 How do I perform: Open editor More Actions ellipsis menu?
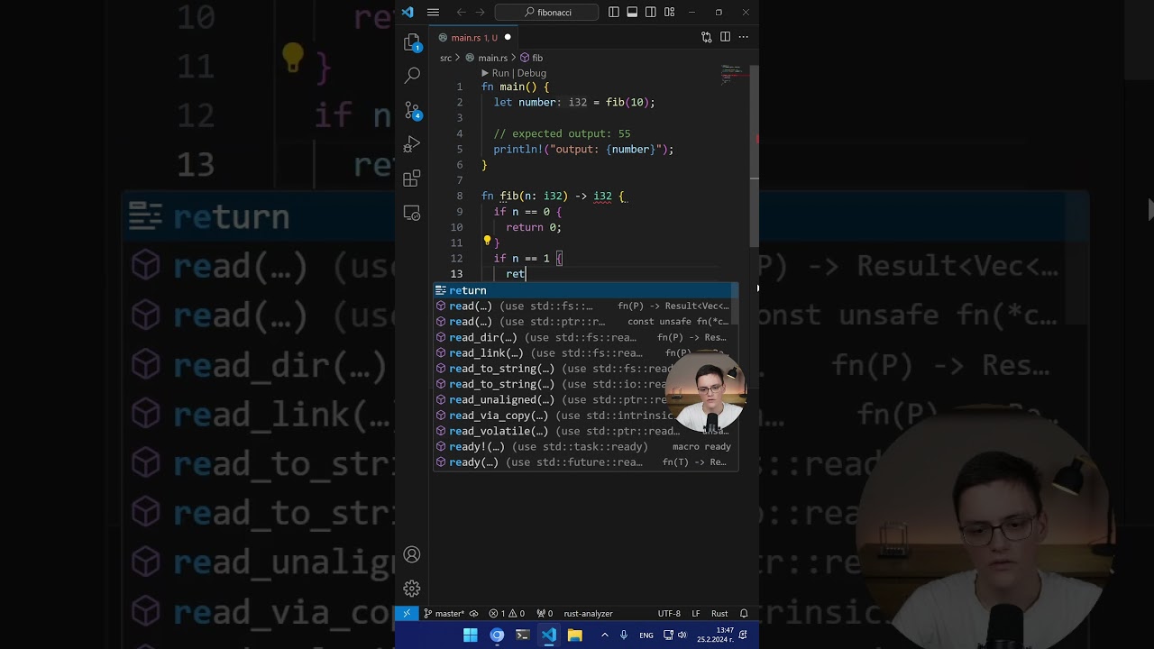coord(744,37)
